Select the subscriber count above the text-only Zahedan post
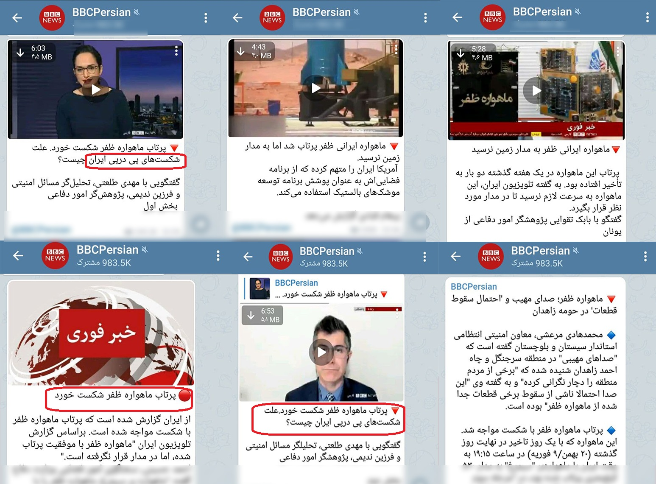This screenshot has height=484, width=656. click(537, 263)
